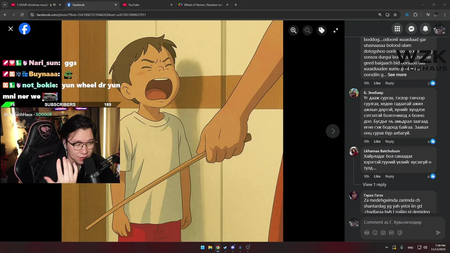Click the ENG language indicator
The image size is (450, 253).
tap(411, 248)
